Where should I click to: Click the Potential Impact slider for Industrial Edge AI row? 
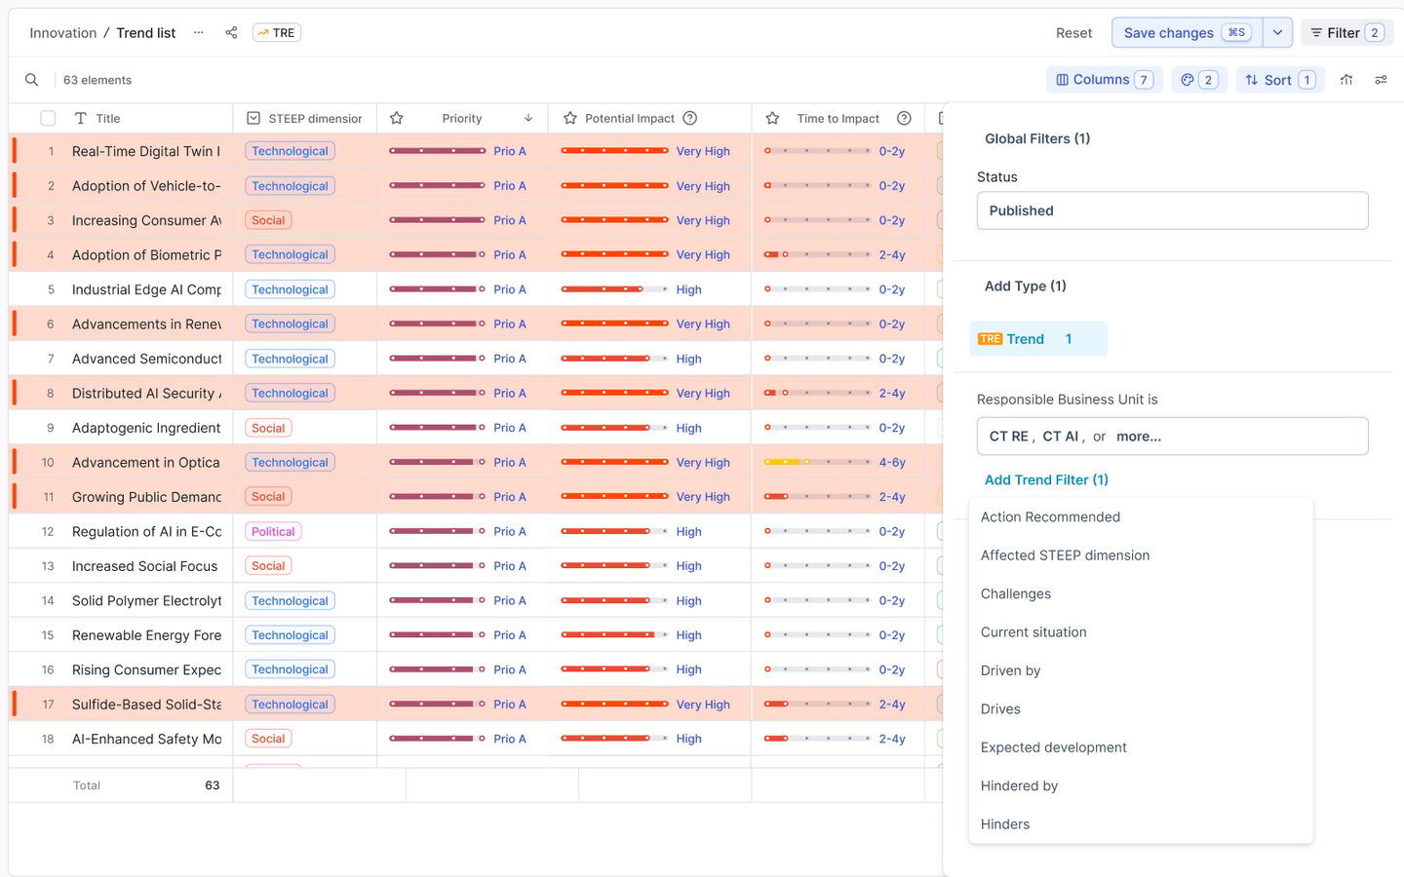[614, 289]
